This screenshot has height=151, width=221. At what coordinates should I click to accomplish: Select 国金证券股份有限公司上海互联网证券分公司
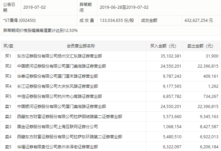click(58, 127)
